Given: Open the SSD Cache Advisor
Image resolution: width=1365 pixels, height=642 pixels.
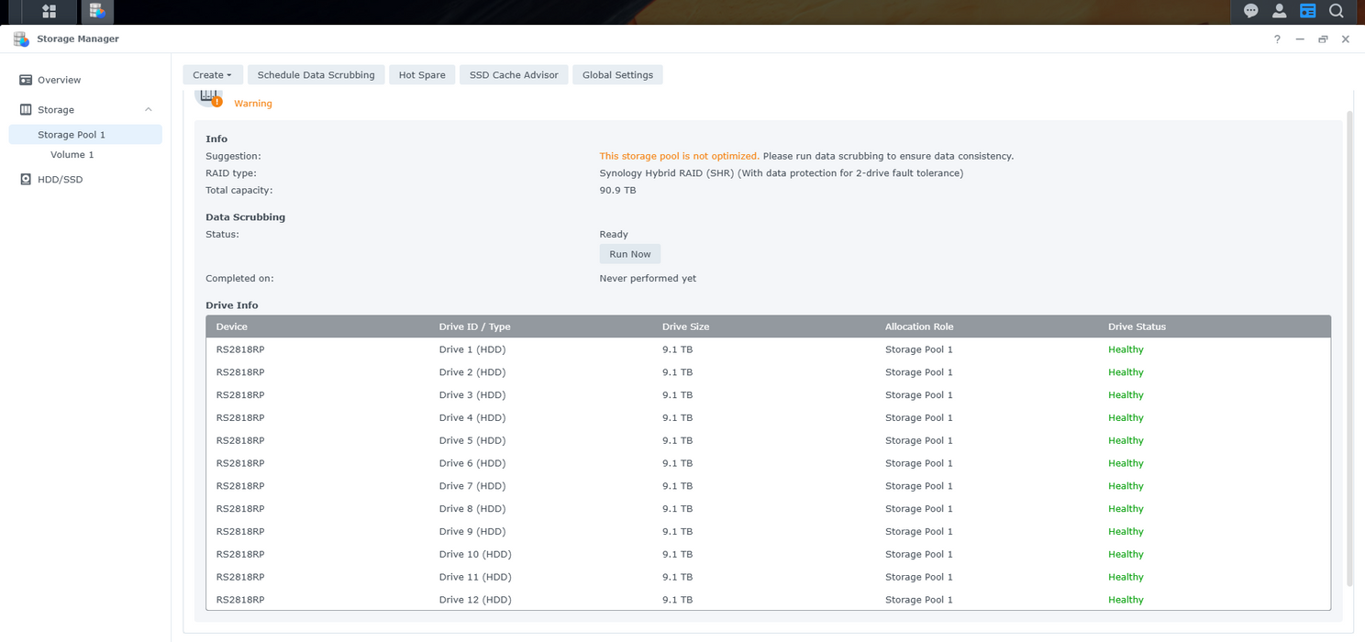Looking at the screenshot, I should tap(514, 75).
